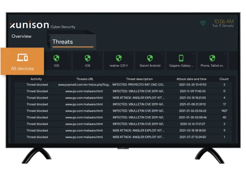Click the Count column header
246x178 pixels.
pyautogui.click(x=224, y=79)
